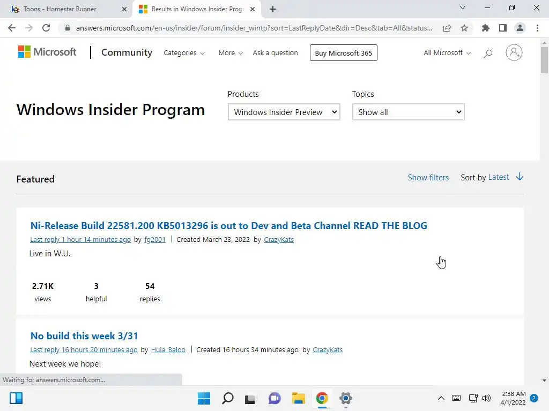Open File Explorer from the taskbar
The width and height of the screenshot is (549, 411).
coord(298,398)
